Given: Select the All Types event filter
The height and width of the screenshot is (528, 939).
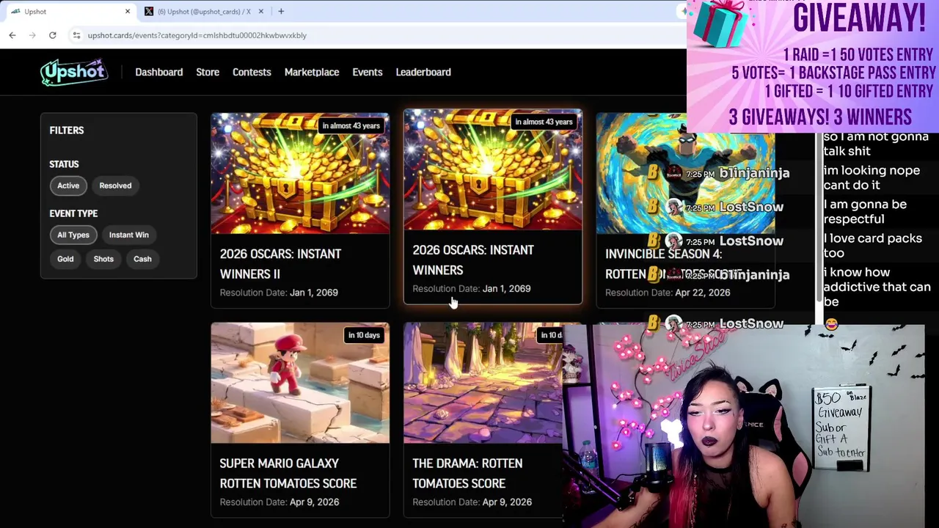Looking at the screenshot, I should point(73,235).
